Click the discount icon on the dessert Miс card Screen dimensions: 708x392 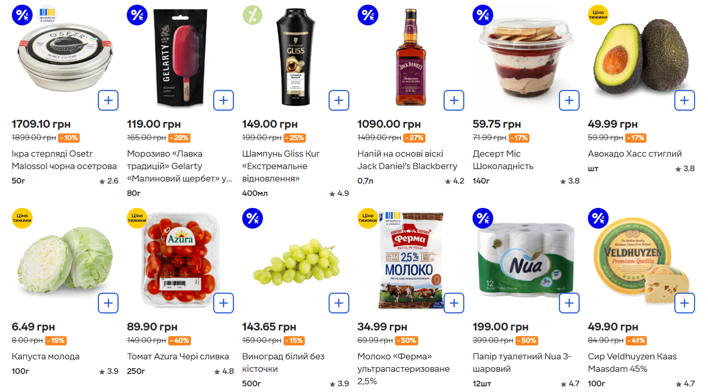pos(483,15)
